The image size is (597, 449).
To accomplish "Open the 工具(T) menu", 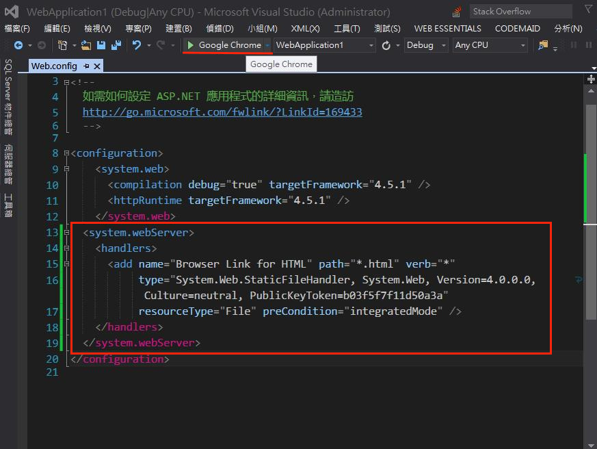I will [347, 29].
